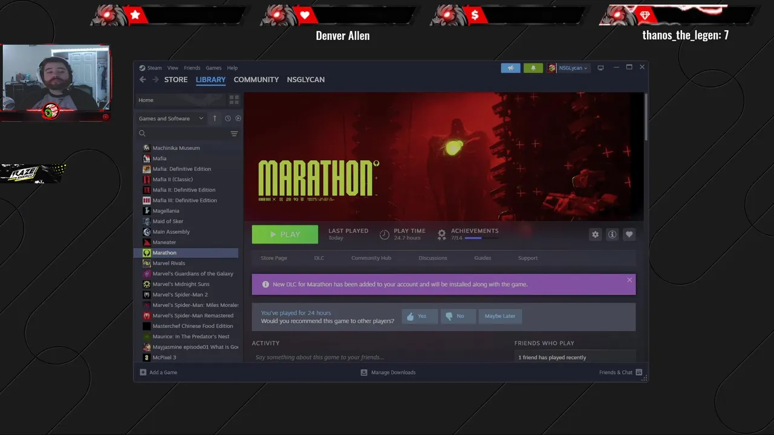Click the Steam logo menu

(151, 68)
